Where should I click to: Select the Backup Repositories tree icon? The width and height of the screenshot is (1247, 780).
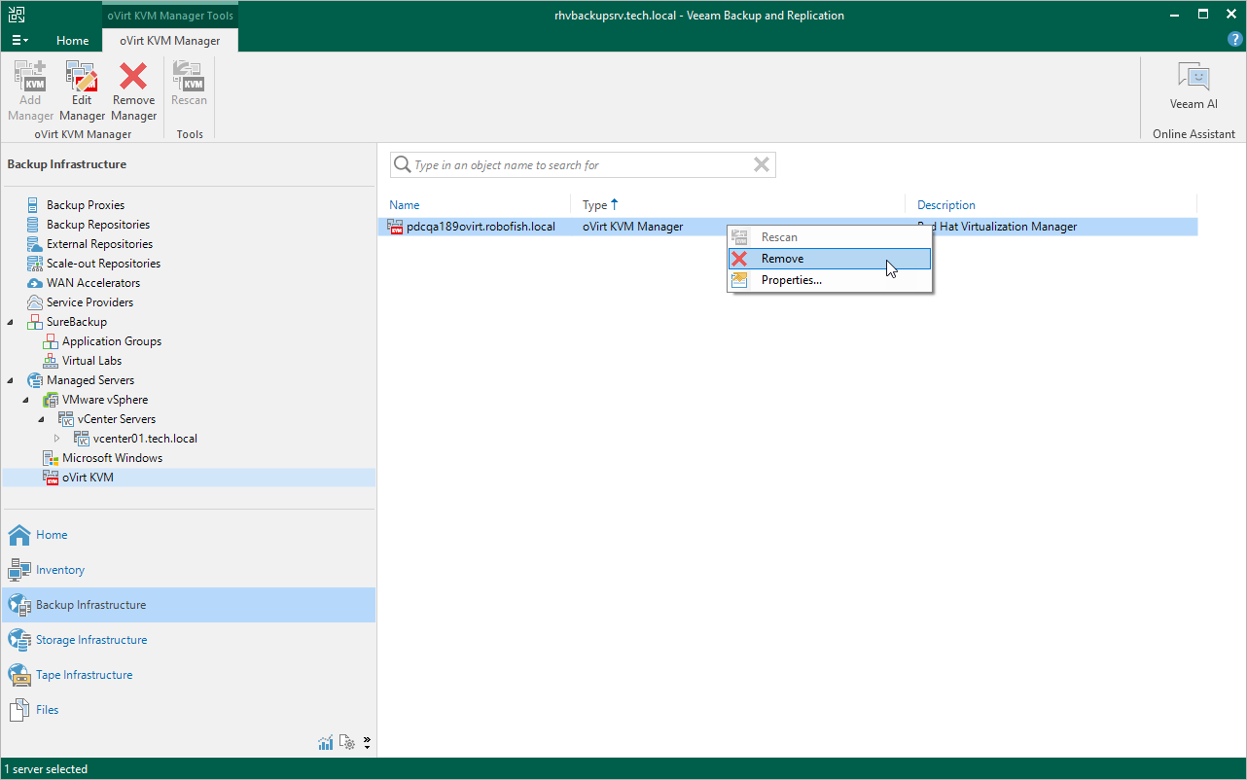pos(34,225)
